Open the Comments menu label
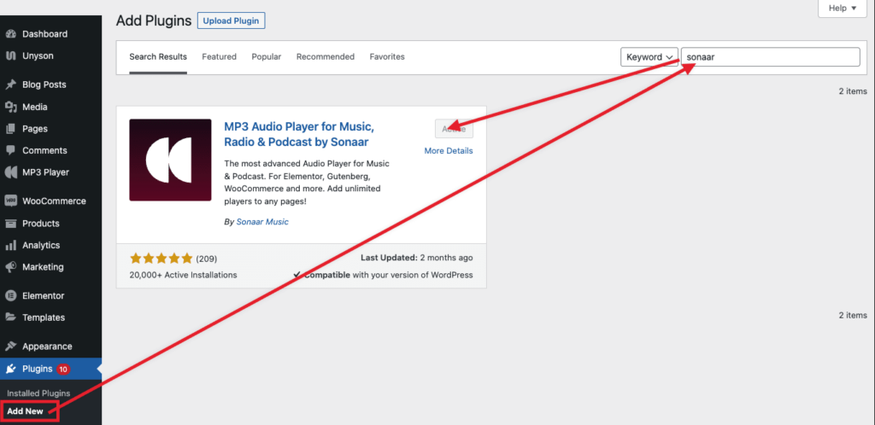 pyautogui.click(x=44, y=150)
